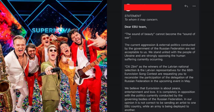Click the italic STATEMENT heading
This screenshot has width=214, height=112.
tap(133, 16)
